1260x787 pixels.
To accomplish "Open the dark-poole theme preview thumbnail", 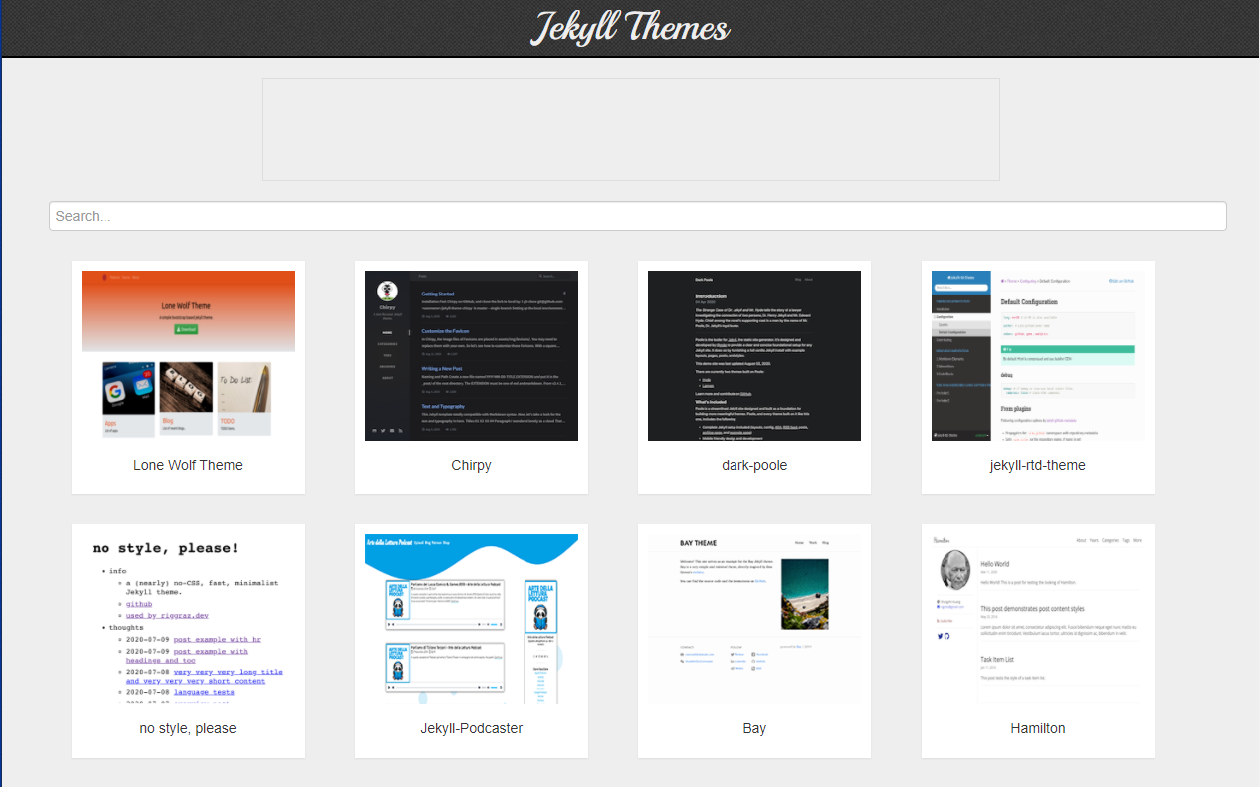I will (x=754, y=354).
